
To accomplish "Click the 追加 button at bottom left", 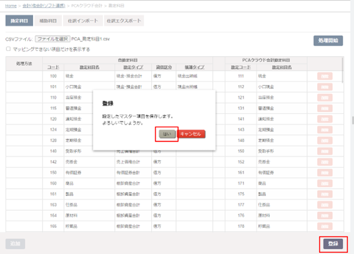I will point(15,244).
